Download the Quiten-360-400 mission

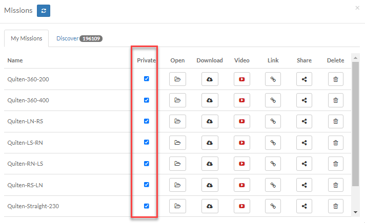tap(210, 100)
